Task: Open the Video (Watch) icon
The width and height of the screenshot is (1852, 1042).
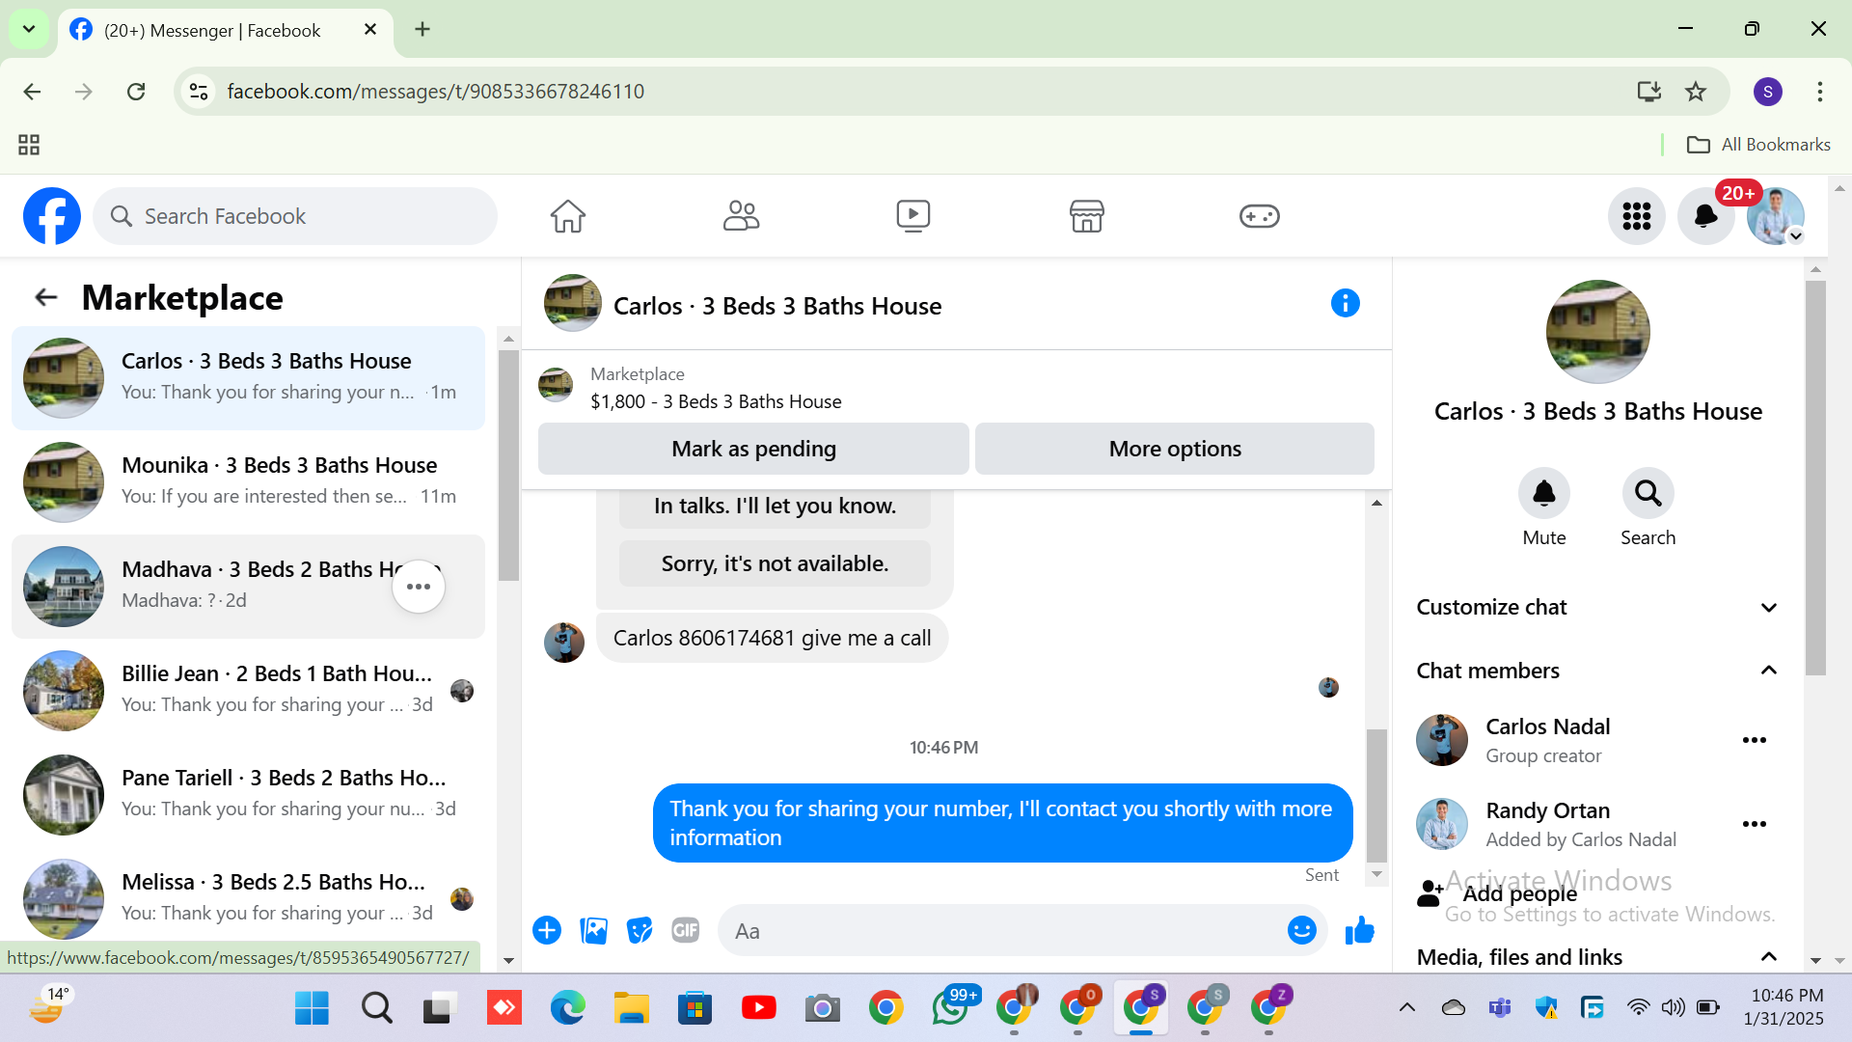Action: click(x=913, y=216)
